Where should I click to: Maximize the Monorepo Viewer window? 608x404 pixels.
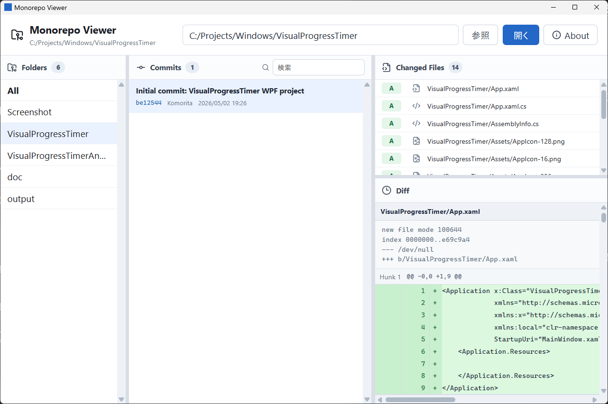(x=575, y=7)
